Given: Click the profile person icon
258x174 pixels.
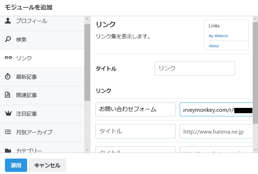Looking at the screenshot, I should click(8, 21).
